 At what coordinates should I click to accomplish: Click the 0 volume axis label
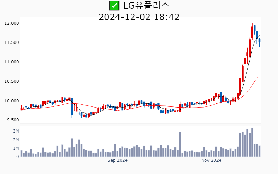[18, 157]
